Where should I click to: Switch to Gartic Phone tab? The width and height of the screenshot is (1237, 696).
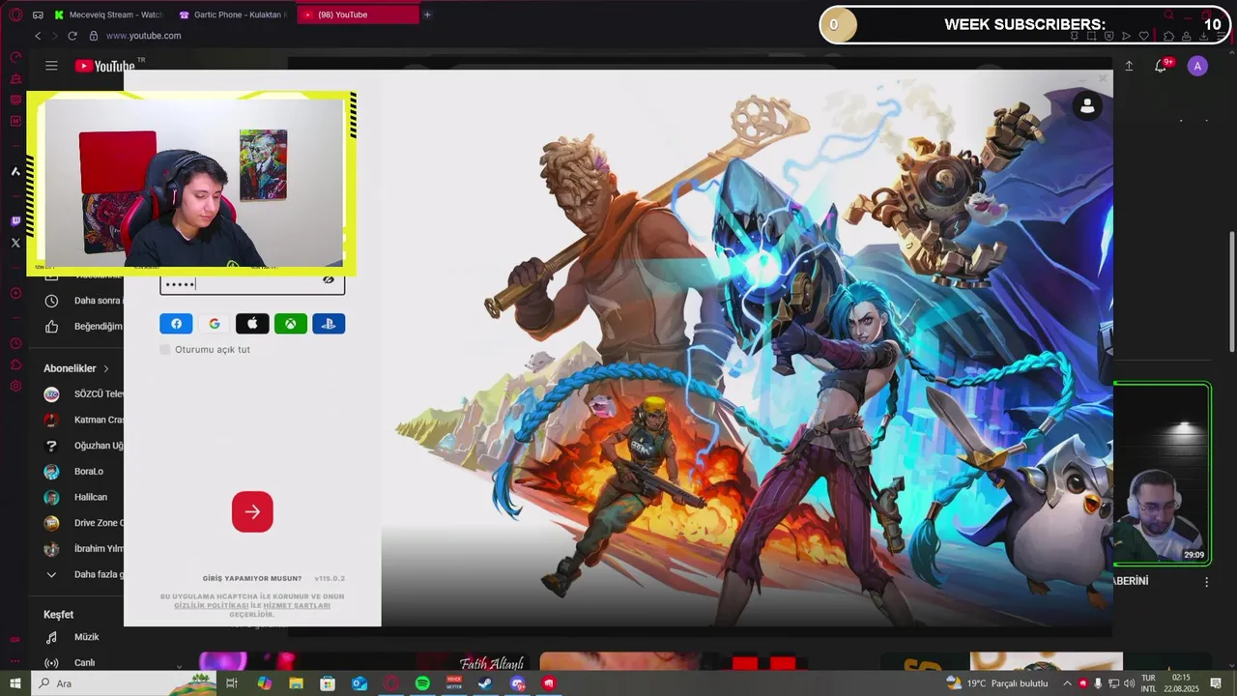(233, 14)
